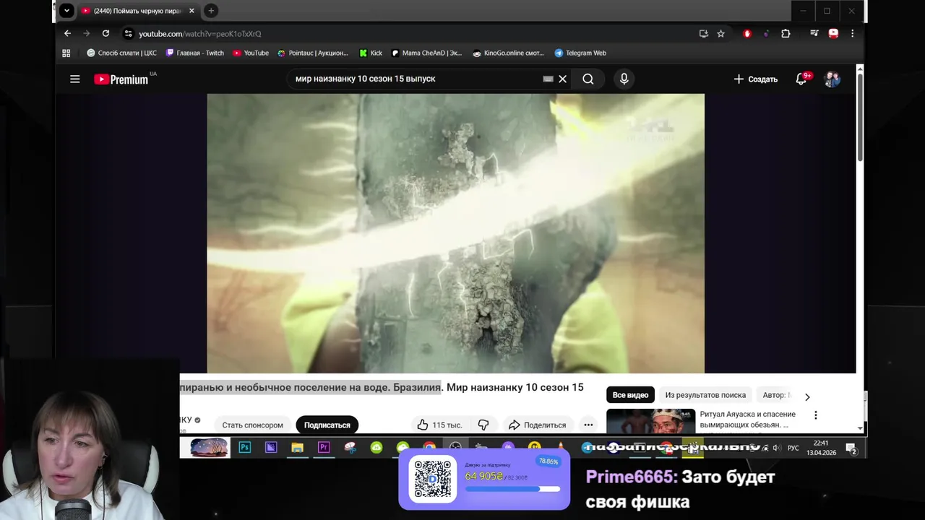The width and height of the screenshot is (925, 520).
Task: Open the Pointauc Аукцион bookmark
Action: pyautogui.click(x=313, y=53)
